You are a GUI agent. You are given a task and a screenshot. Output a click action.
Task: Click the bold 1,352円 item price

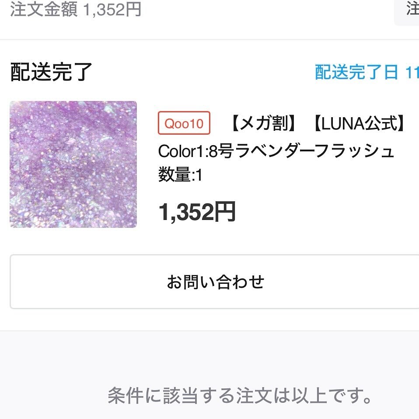pyautogui.click(x=197, y=212)
